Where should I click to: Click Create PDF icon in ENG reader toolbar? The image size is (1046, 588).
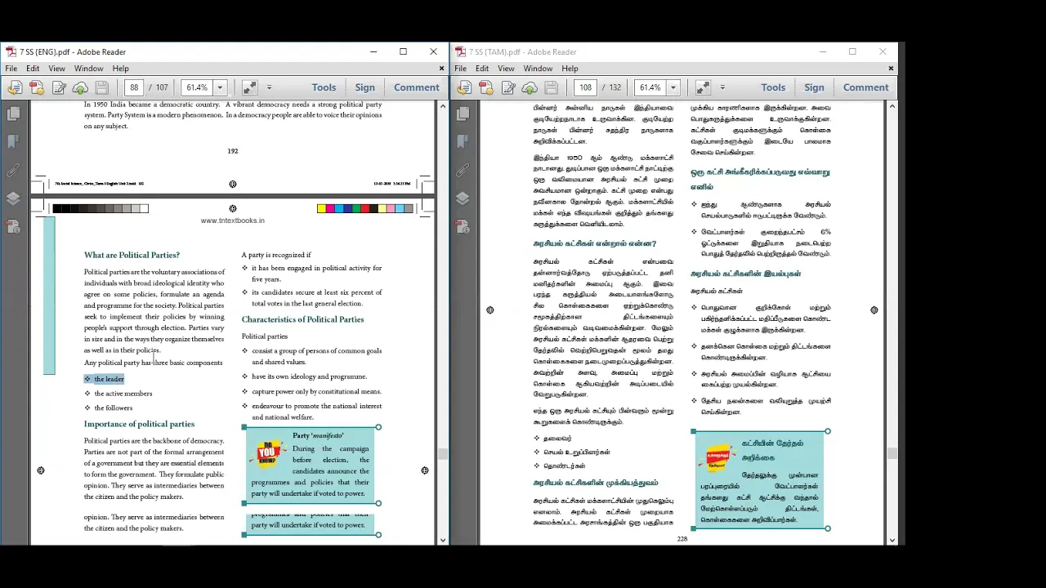37,87
